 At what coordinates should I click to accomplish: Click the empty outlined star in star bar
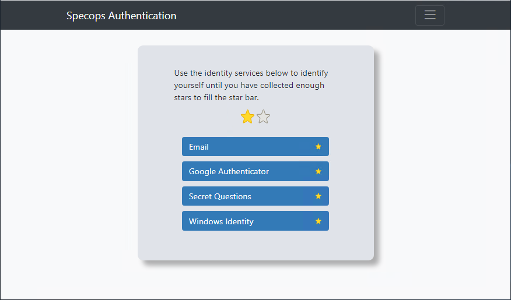[263, 117]
